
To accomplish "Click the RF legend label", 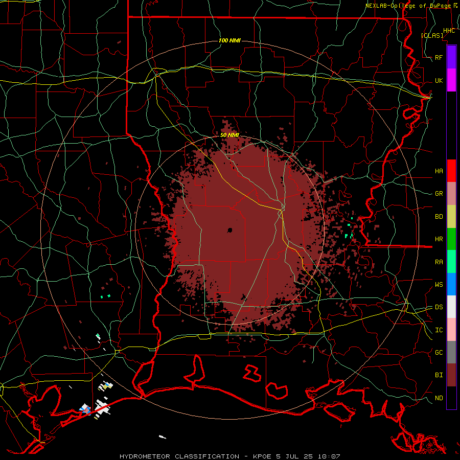I will (439, 58).
